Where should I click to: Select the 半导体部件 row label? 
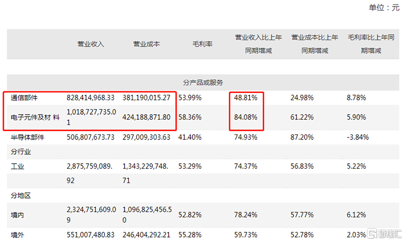[27, 137]
